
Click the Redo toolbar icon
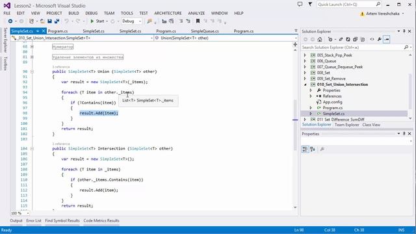click(78, 21)
